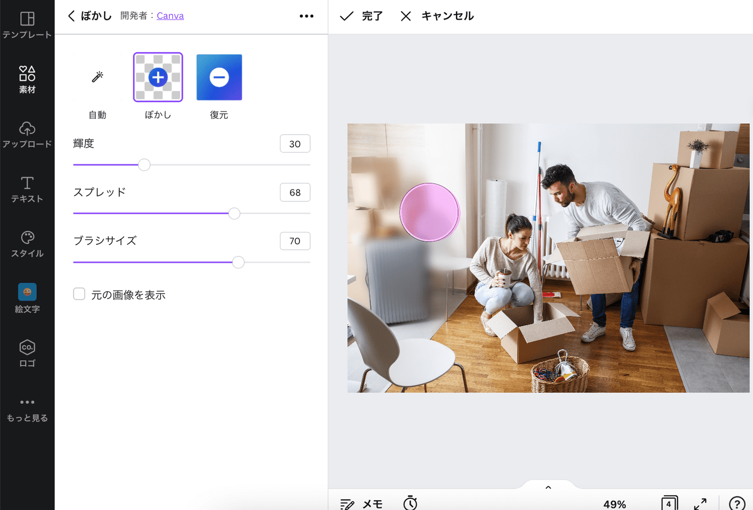Open the アップロード uploads panel
Screen dimensions: 753x510
(27, 134)
